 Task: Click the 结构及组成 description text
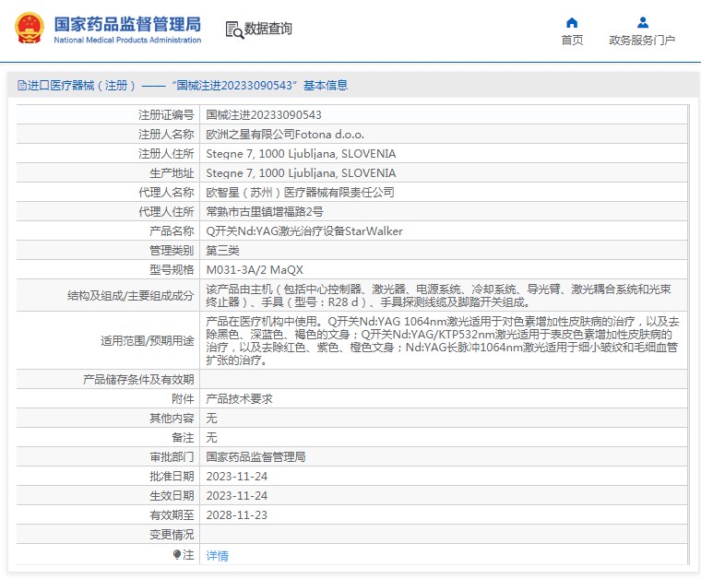pyautogui.click(x=438, y=295)
